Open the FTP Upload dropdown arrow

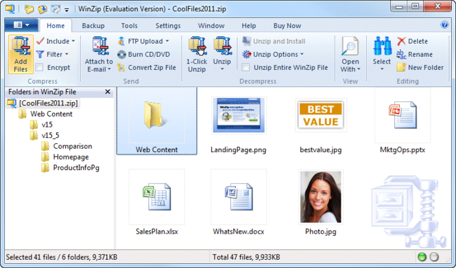pos(167,41)
